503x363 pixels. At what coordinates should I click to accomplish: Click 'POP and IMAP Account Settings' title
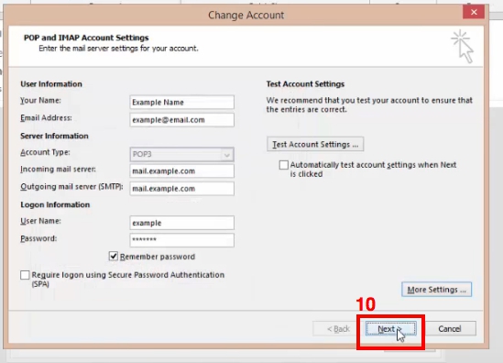pos(86,38)
